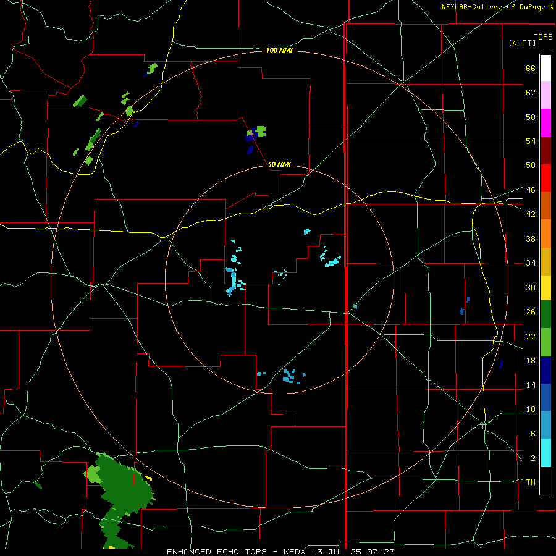Click the TOPS legend title

pos(543,36)
